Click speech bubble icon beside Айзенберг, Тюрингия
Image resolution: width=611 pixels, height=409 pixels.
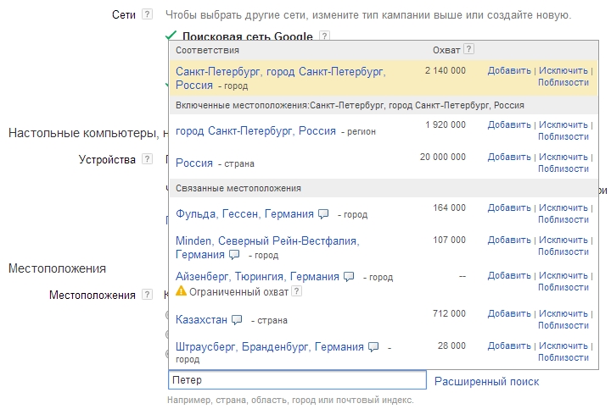tap(349, 276)
